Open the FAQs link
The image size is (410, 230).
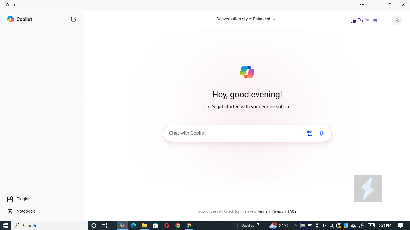point(292,211)
